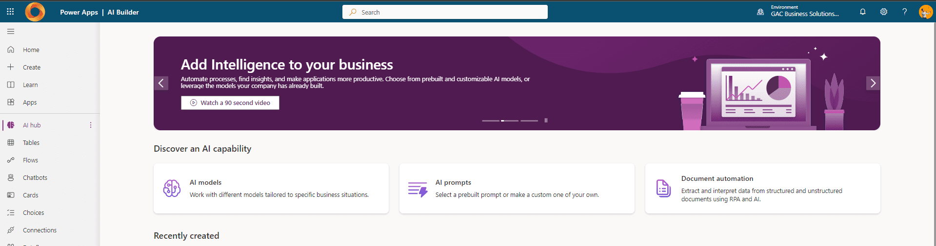
Task: Click the search magnifier icon
Action: point(353,12)
